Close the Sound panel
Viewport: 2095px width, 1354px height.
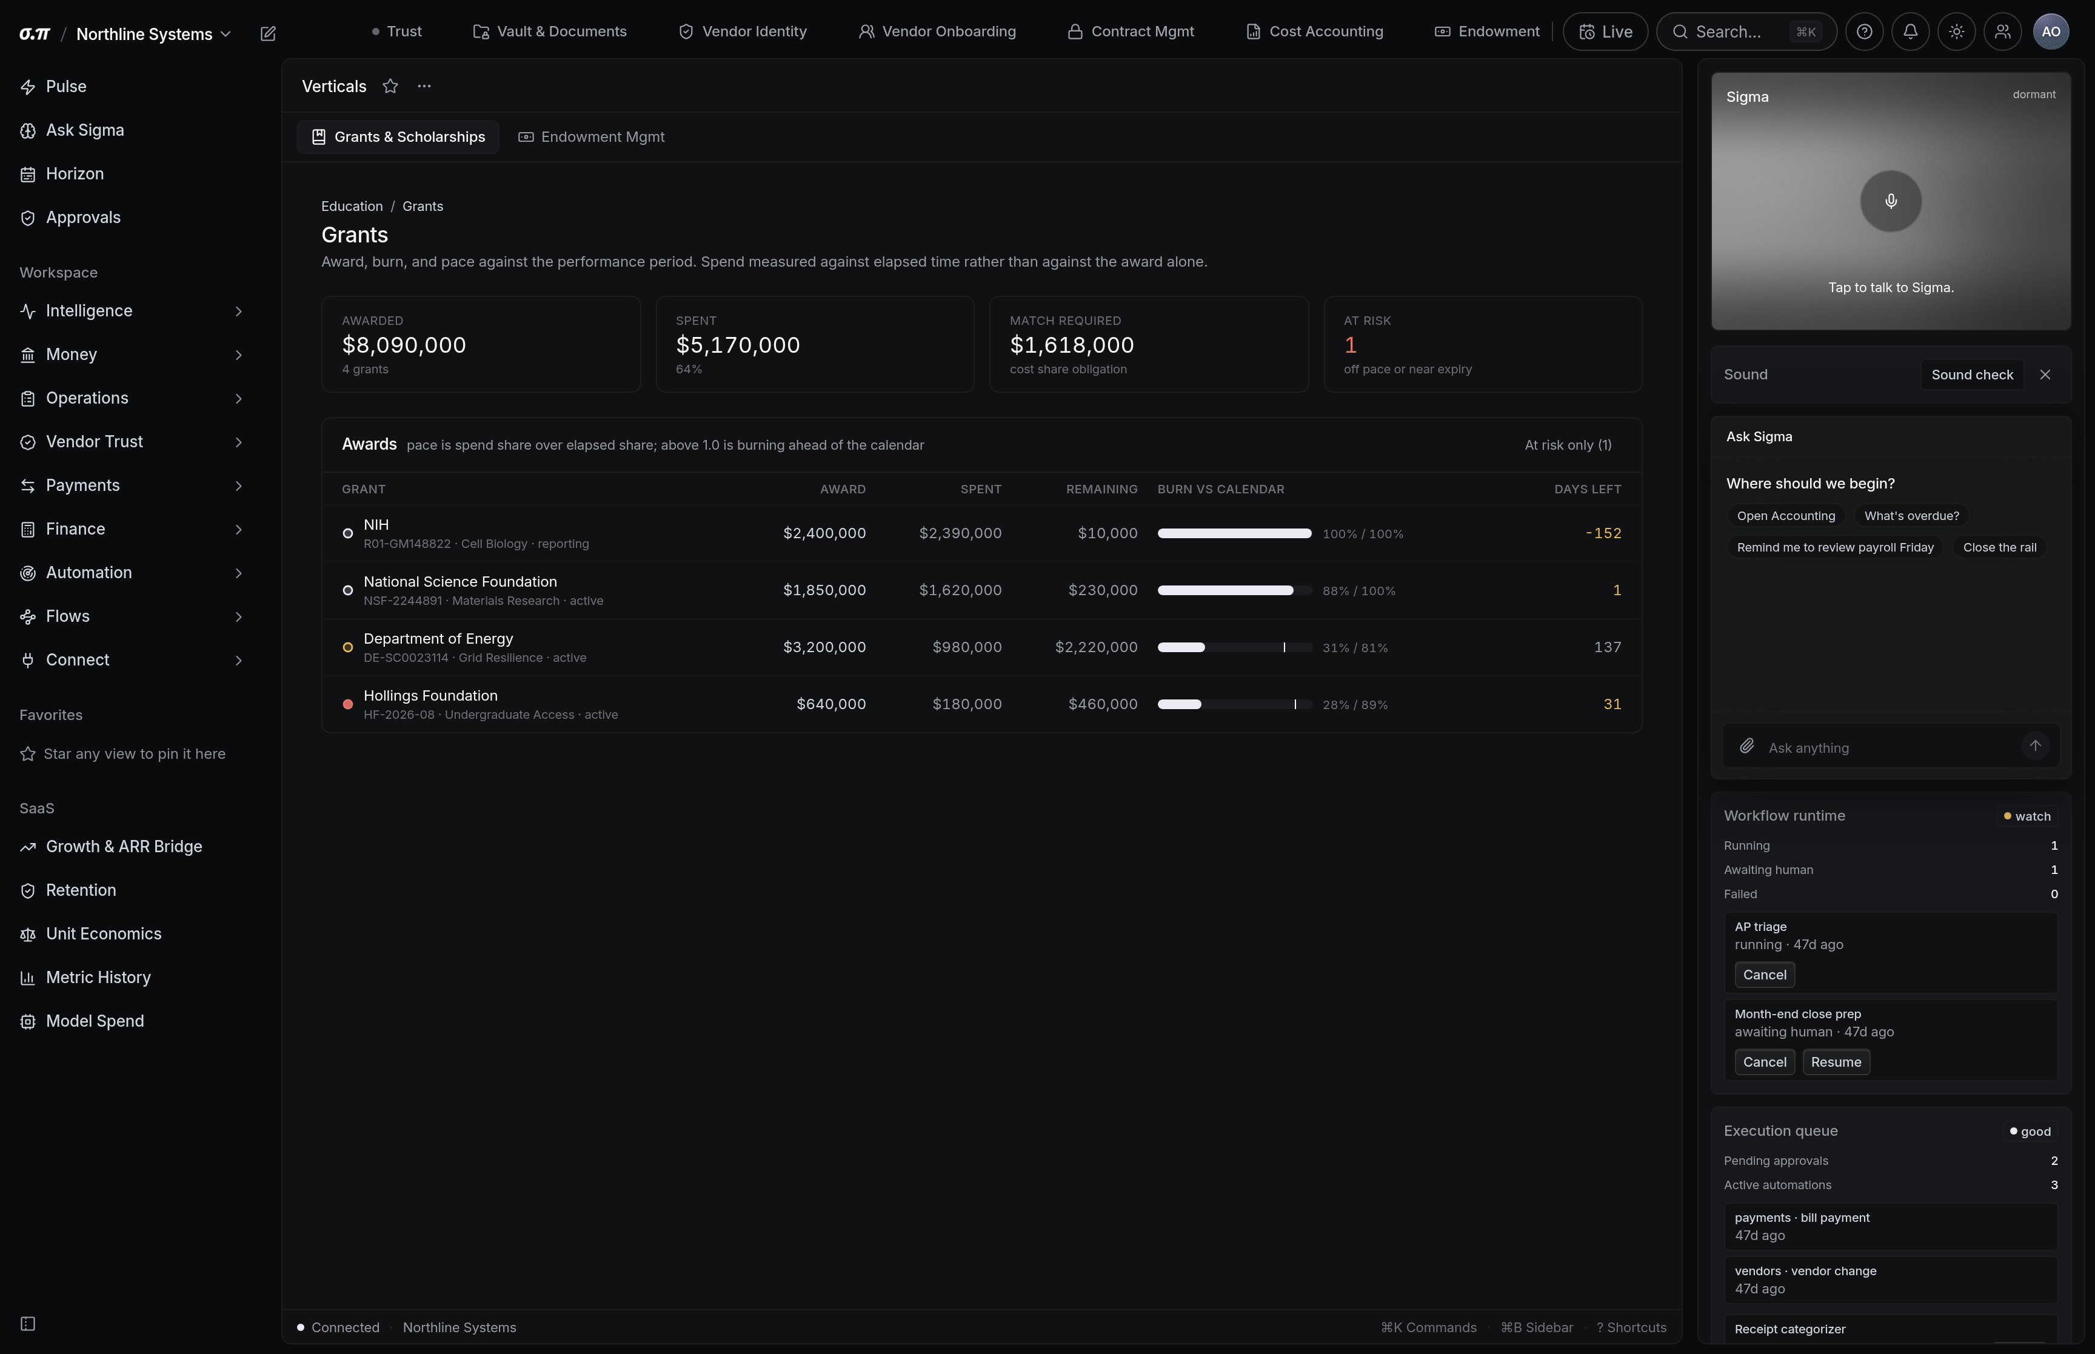point(2045,375)
